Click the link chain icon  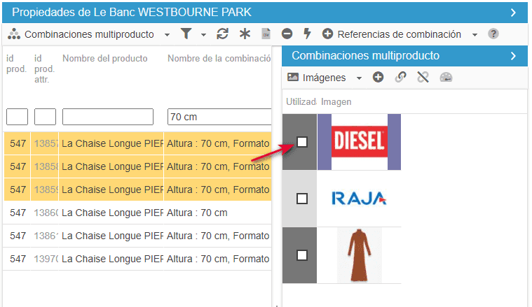[x=400, y=78]
